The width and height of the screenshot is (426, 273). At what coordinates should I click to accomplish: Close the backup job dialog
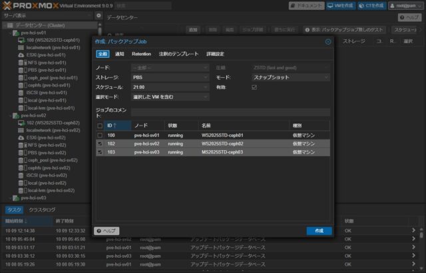[x=328, y=41]
